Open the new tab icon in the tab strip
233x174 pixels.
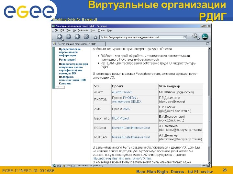click(x=54, y=43)
